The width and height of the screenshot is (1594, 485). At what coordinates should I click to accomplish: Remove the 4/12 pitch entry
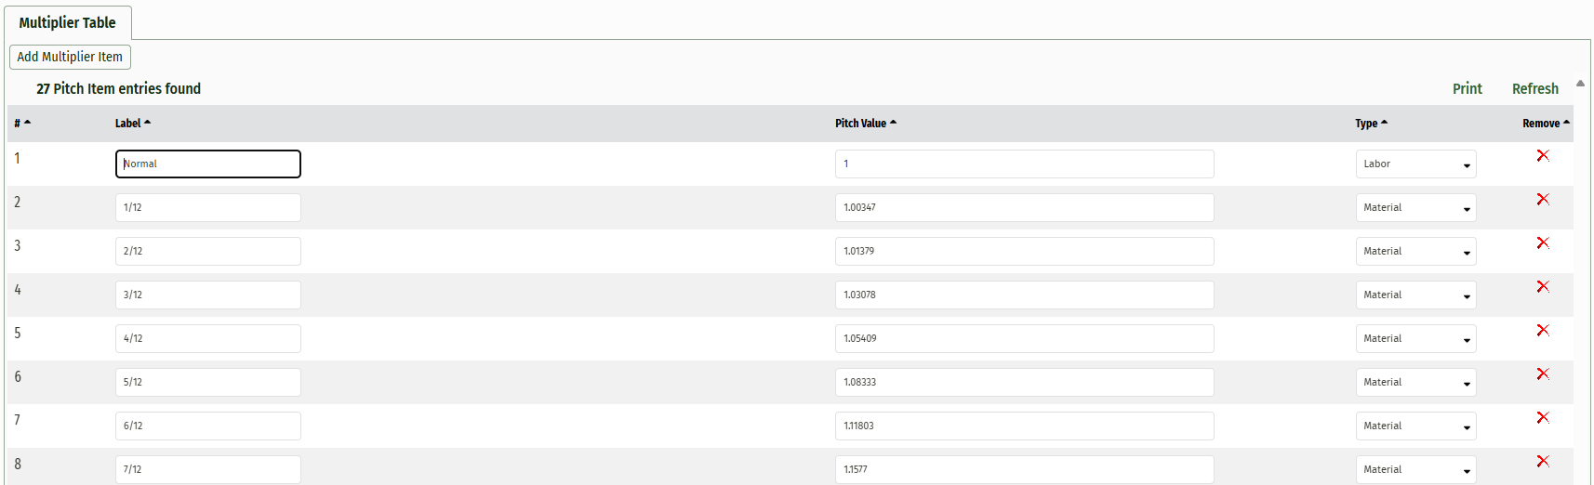[1542, 331]
